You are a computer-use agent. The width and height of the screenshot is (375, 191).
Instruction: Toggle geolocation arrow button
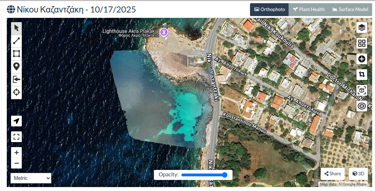pos(16,121)
